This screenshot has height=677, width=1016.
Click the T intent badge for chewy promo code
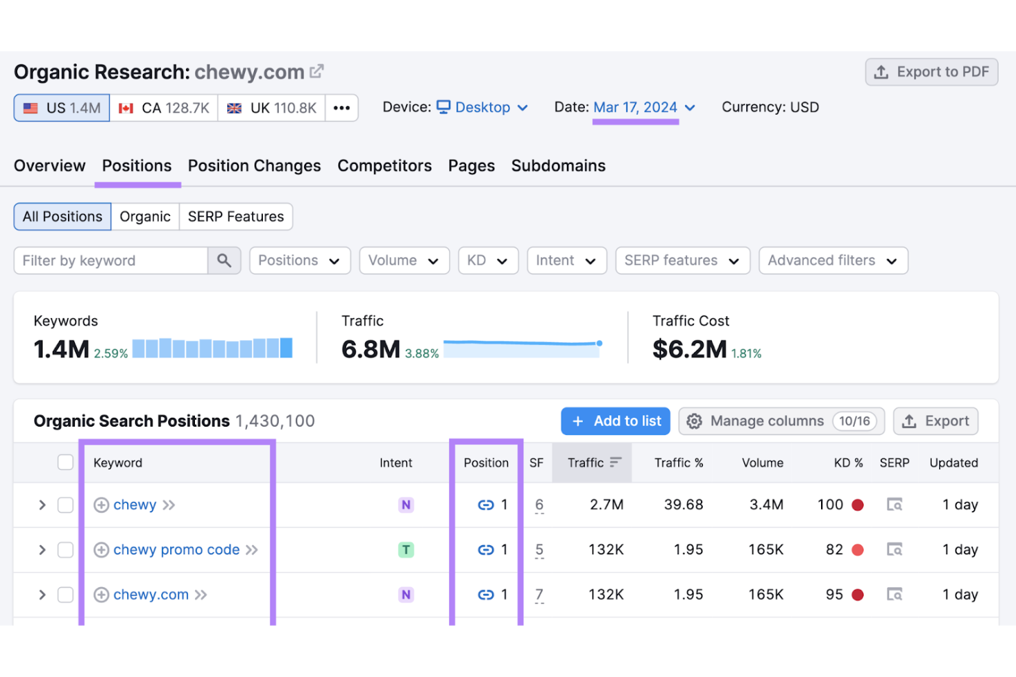click(406, 550)
